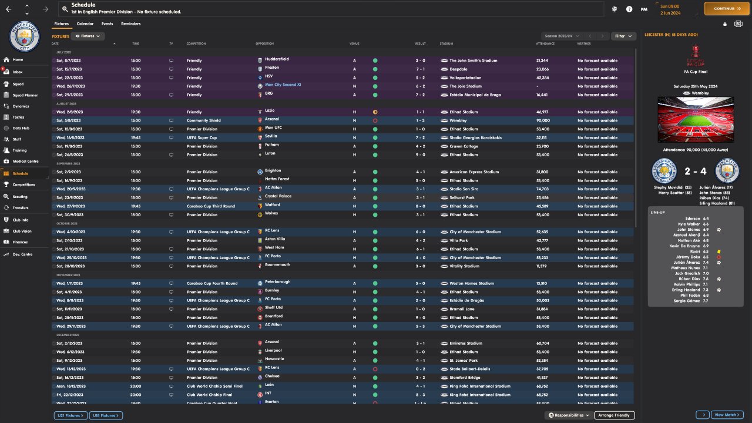Click the scoreboard icon beside the padlock
Image resolution: width=752 pixels, height=423 pixels.
(x=738, y=24)
